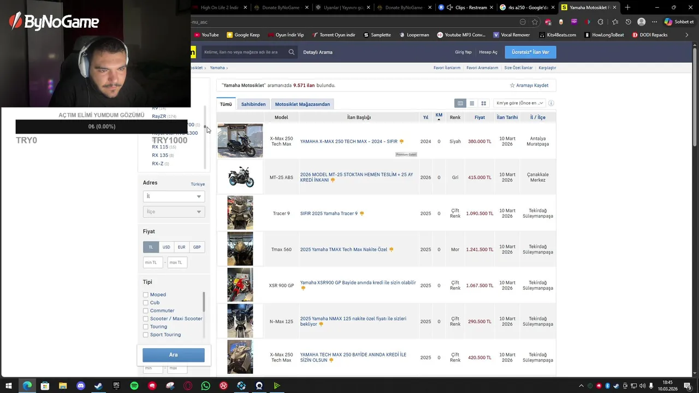Open WhatsApp from the taskbar

[205, 386]
